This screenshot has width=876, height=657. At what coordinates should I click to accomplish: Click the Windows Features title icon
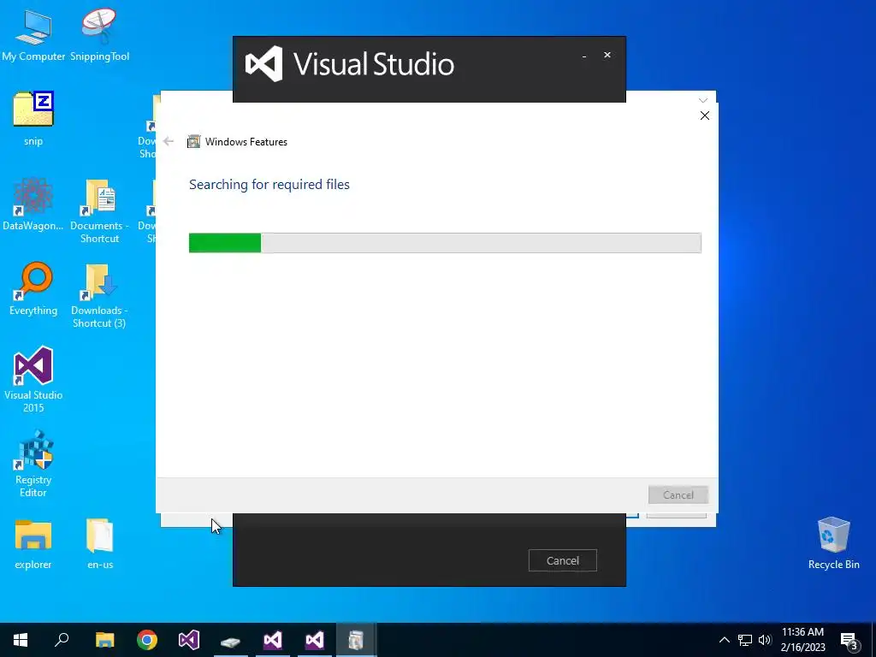pos(194,142)
